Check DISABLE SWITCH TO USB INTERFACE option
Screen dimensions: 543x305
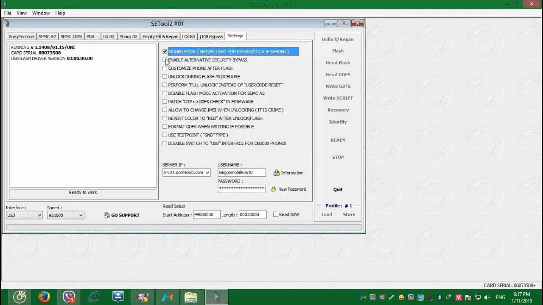165,143
